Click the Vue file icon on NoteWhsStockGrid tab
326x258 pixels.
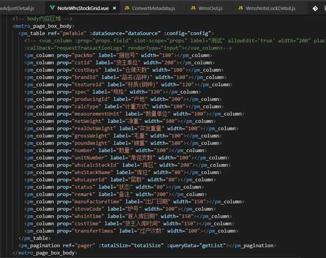[x=52, y=8]
